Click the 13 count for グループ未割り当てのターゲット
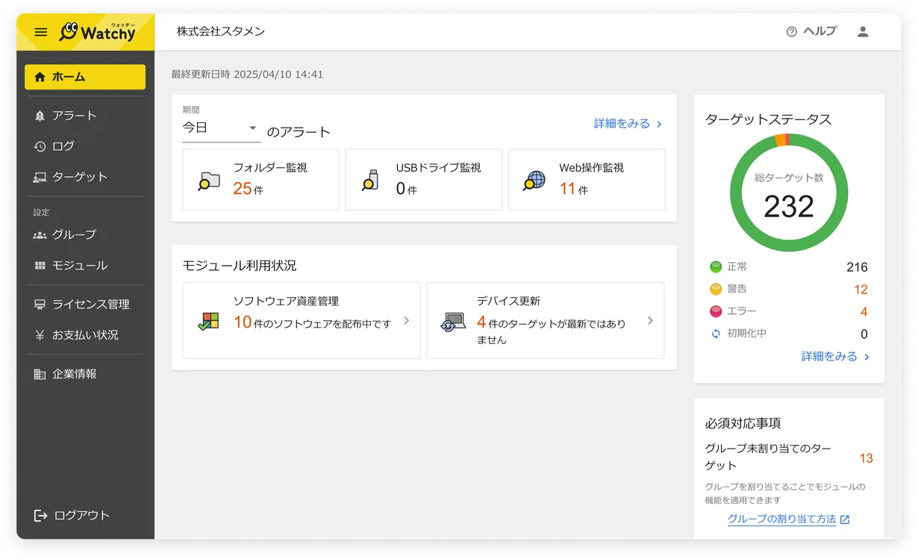 [x=866, y=458]
